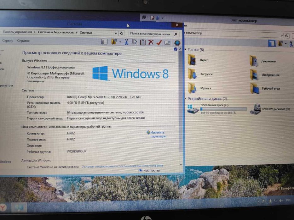Screen dimensions: 294x220
Task: Click the envelope-like icon next to the checkmark
Action: coord(167,43)
